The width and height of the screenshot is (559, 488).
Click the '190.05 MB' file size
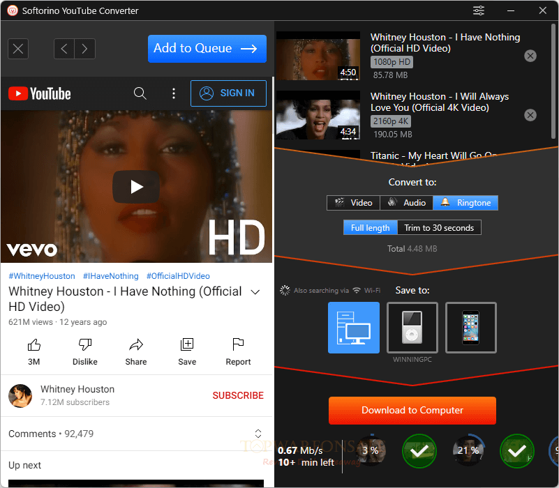392,135
